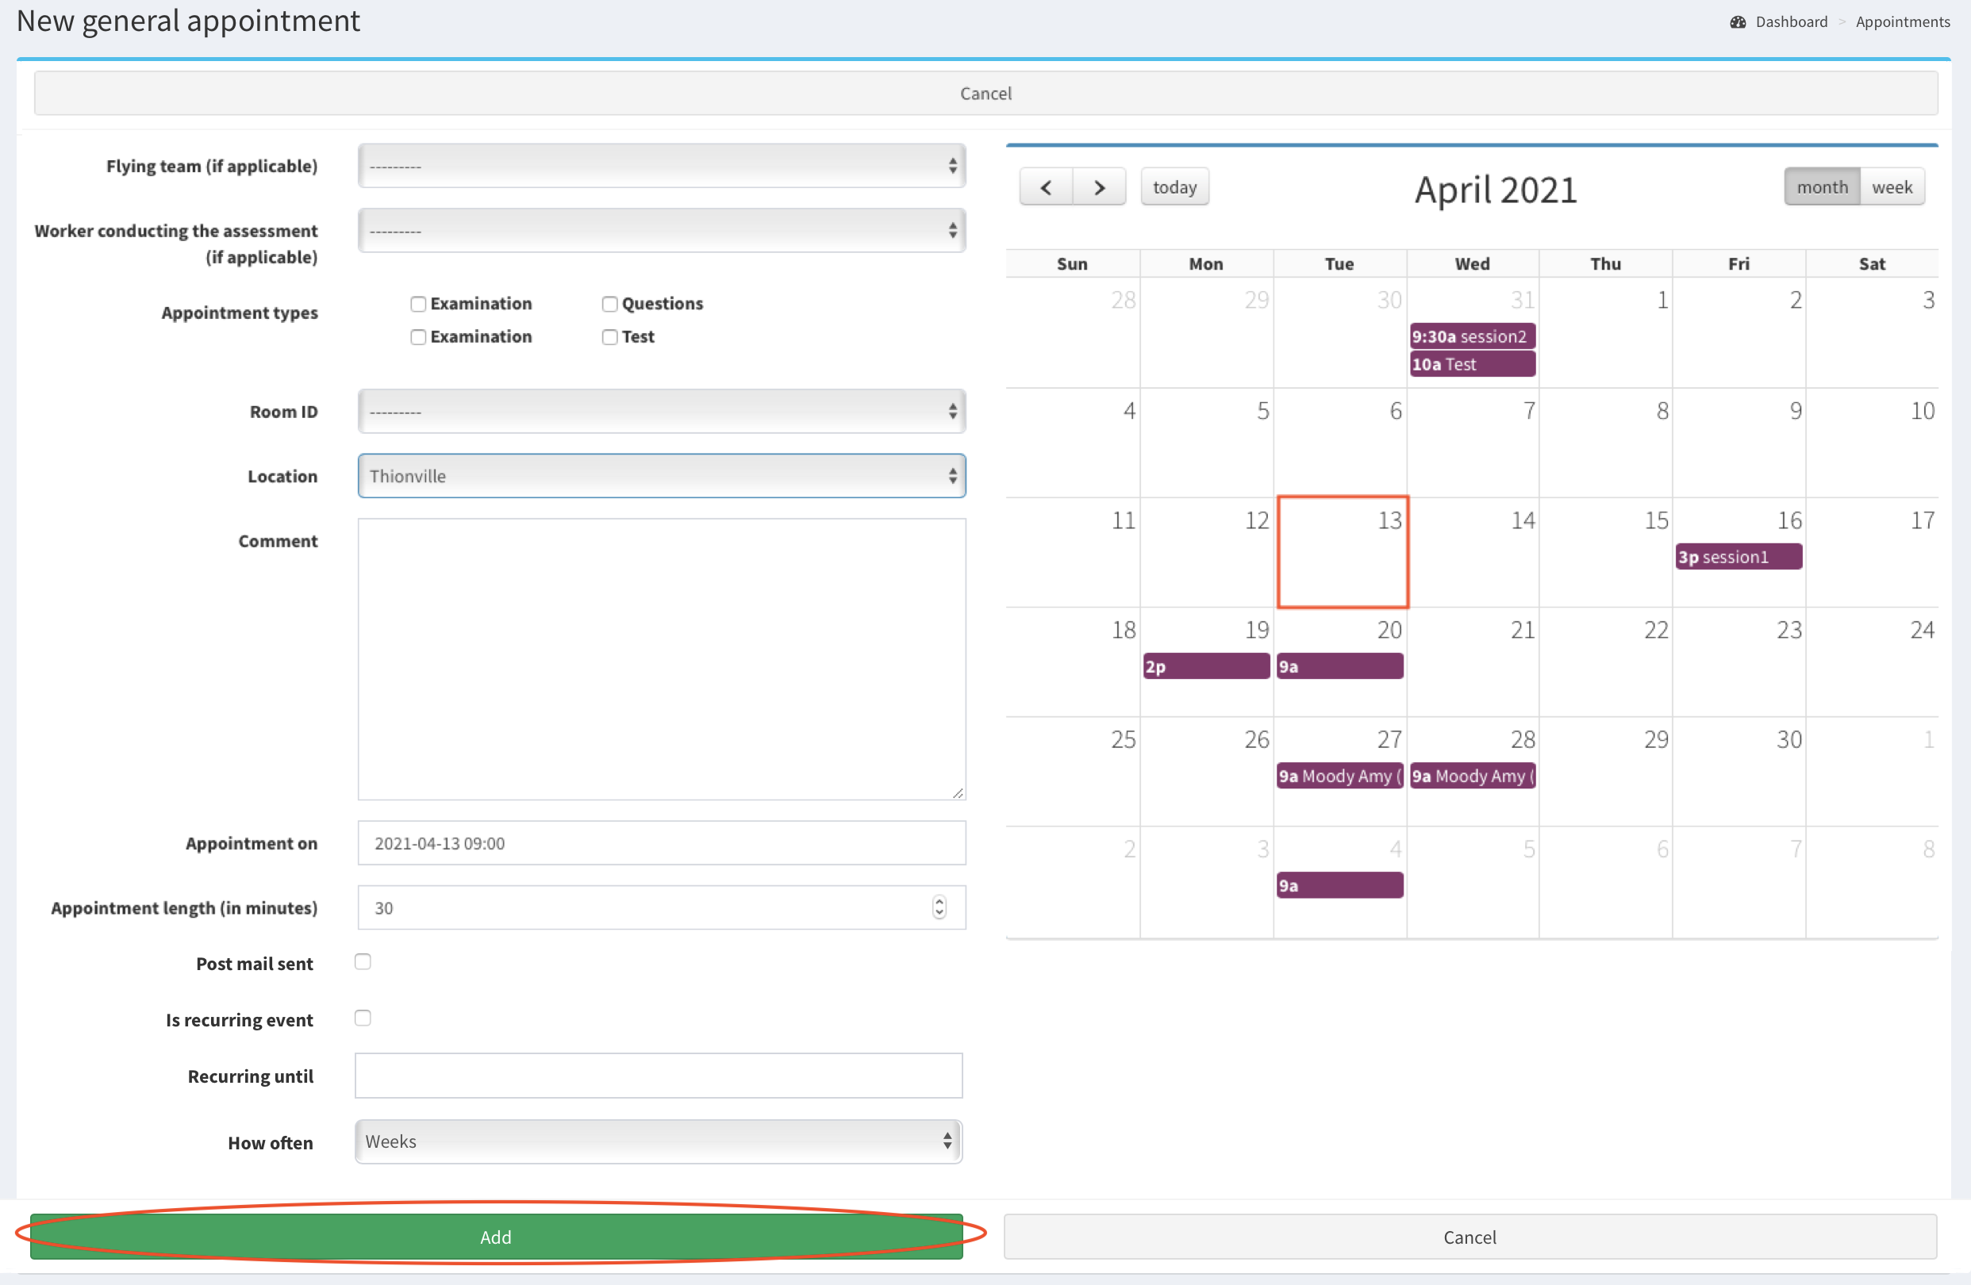Check the Test appointment type
Image resolution: width=1971 pixels, height=1285 pixels.
pyautogui.click(x=609, y=337)
